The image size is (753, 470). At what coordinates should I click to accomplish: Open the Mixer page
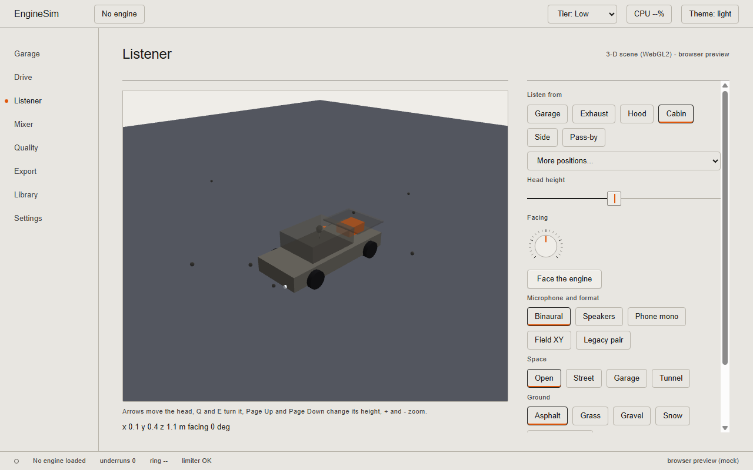click(24, 124)
